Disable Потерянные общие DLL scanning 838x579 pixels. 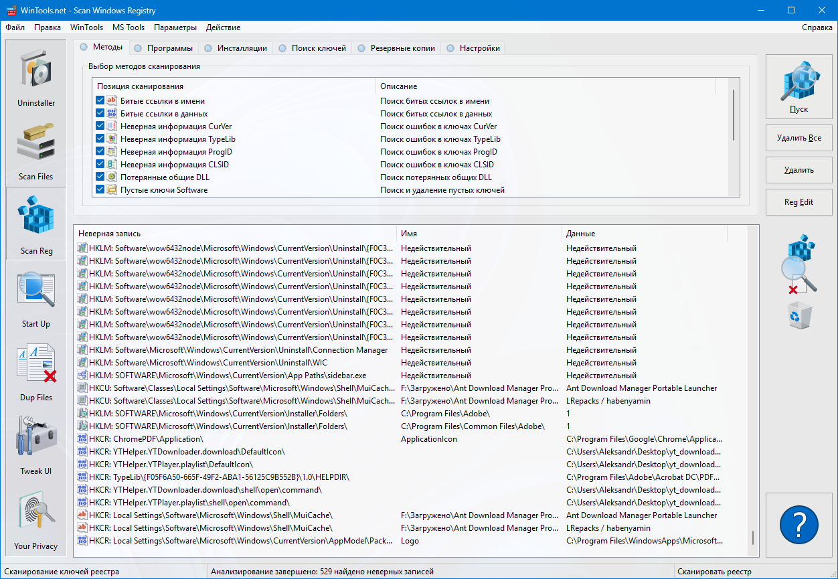click(100, 177)
